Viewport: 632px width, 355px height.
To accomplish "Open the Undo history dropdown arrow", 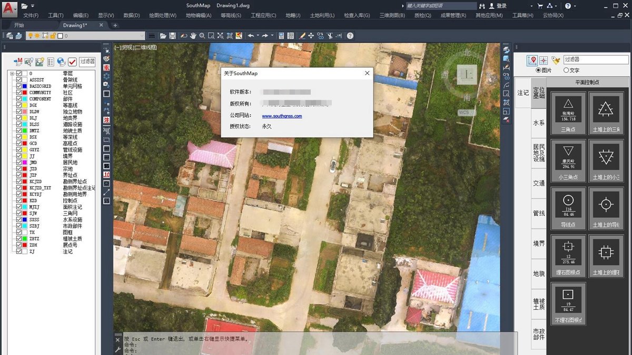I will pyautogui.click(x=258, y=36).
